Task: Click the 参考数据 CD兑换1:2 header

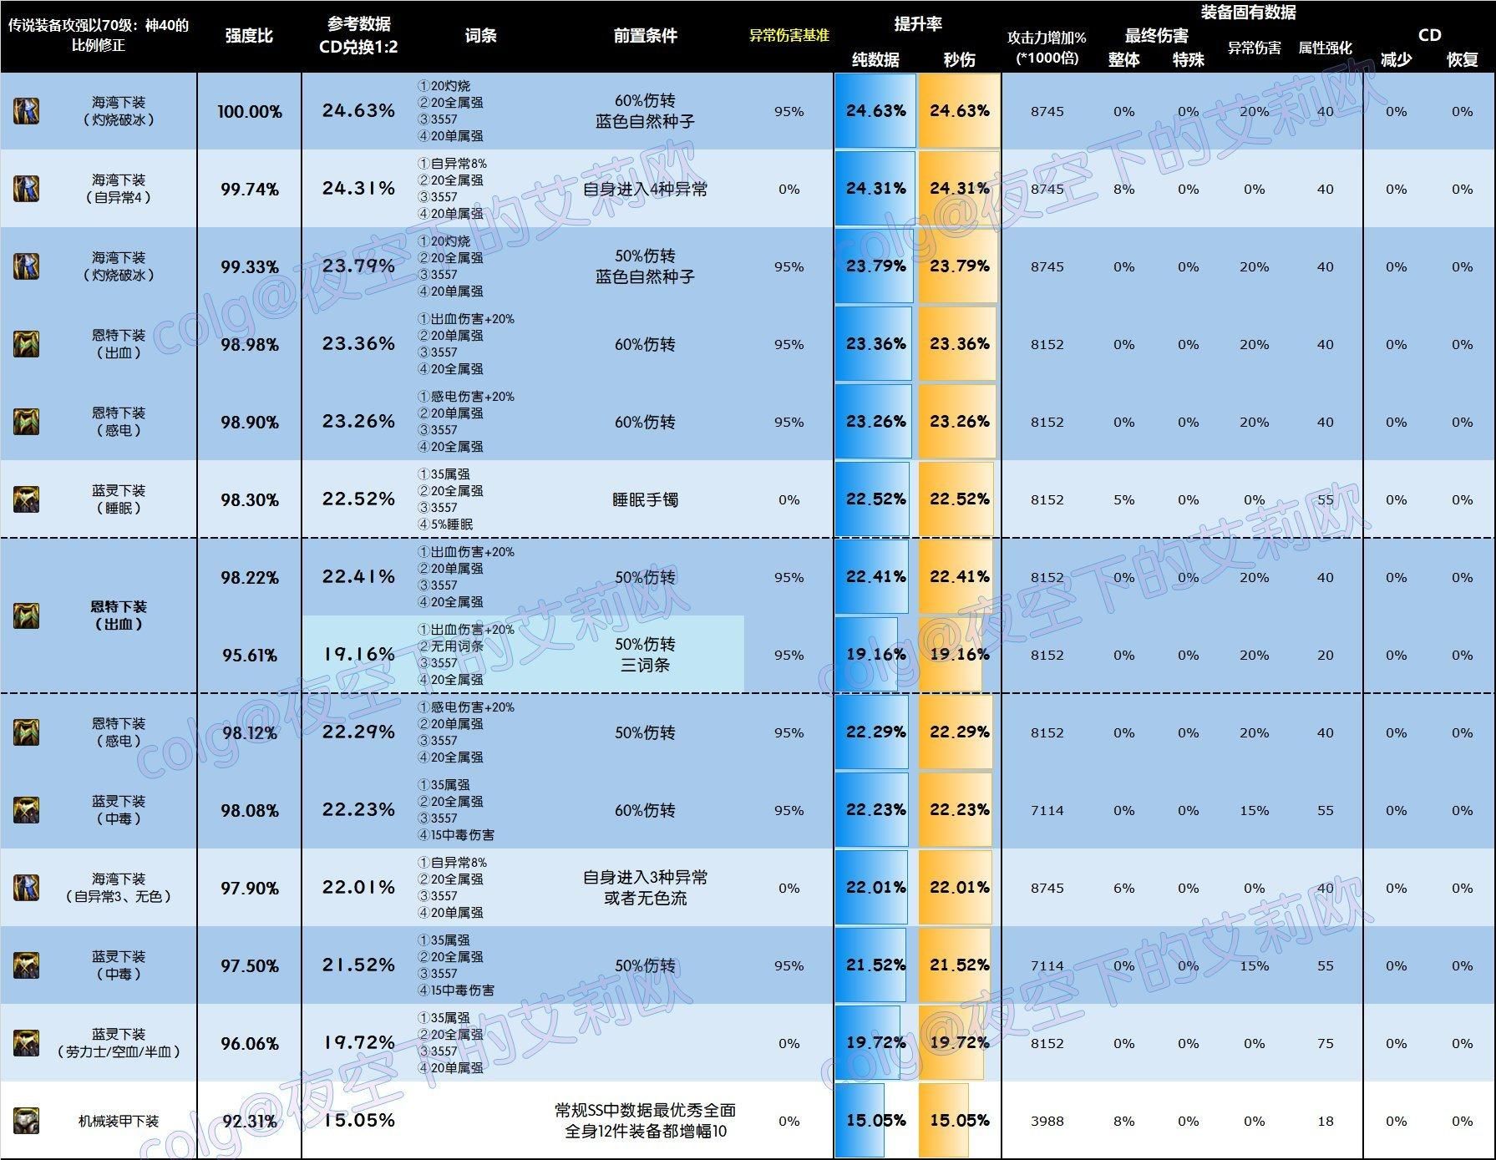Action: point(358,36)
